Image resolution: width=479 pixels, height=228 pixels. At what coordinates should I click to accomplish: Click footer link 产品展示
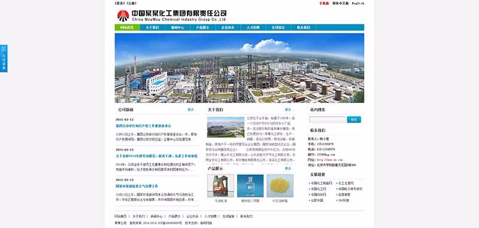tap(174, 217)
